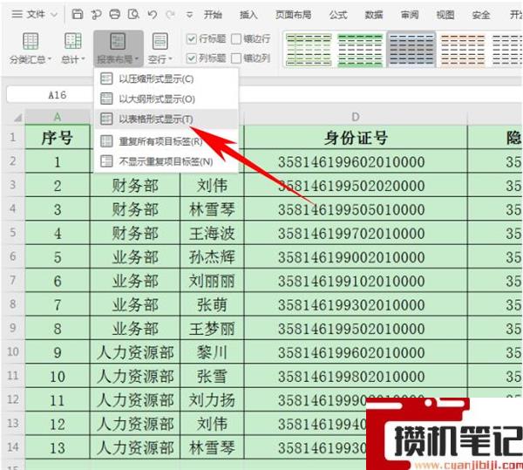Select row 5 header
The width and height of the screenshot is (523, 470).
coord(13,232)
